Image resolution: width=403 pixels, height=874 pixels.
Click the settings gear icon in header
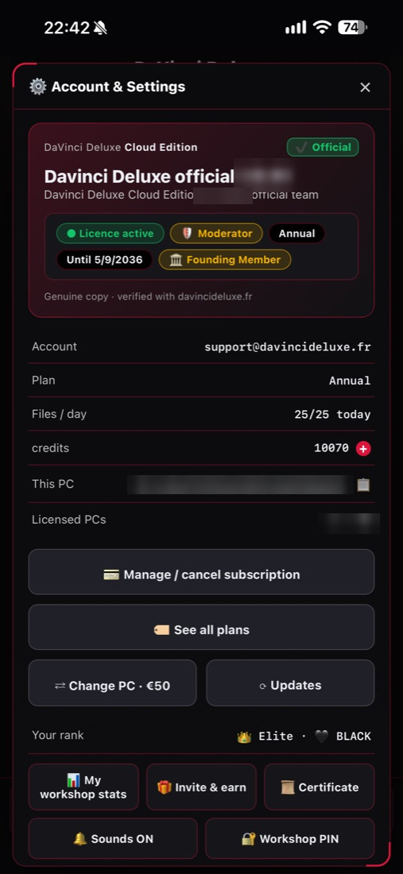[38, 87]
